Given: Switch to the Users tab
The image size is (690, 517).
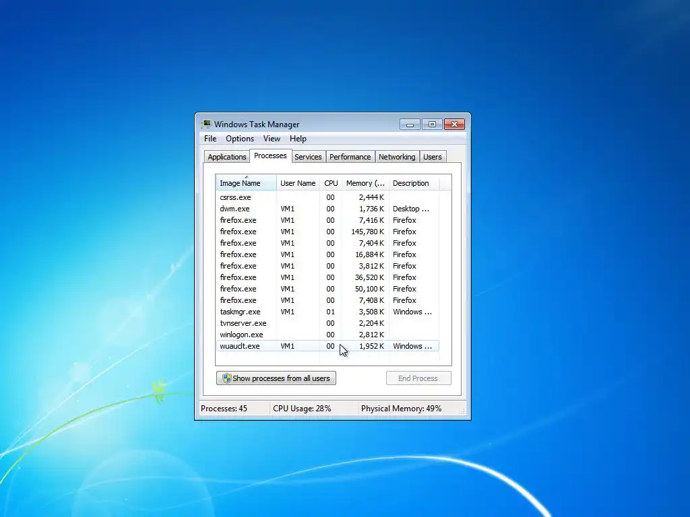Looking at the screenshot, I should (x=433, y=157).
